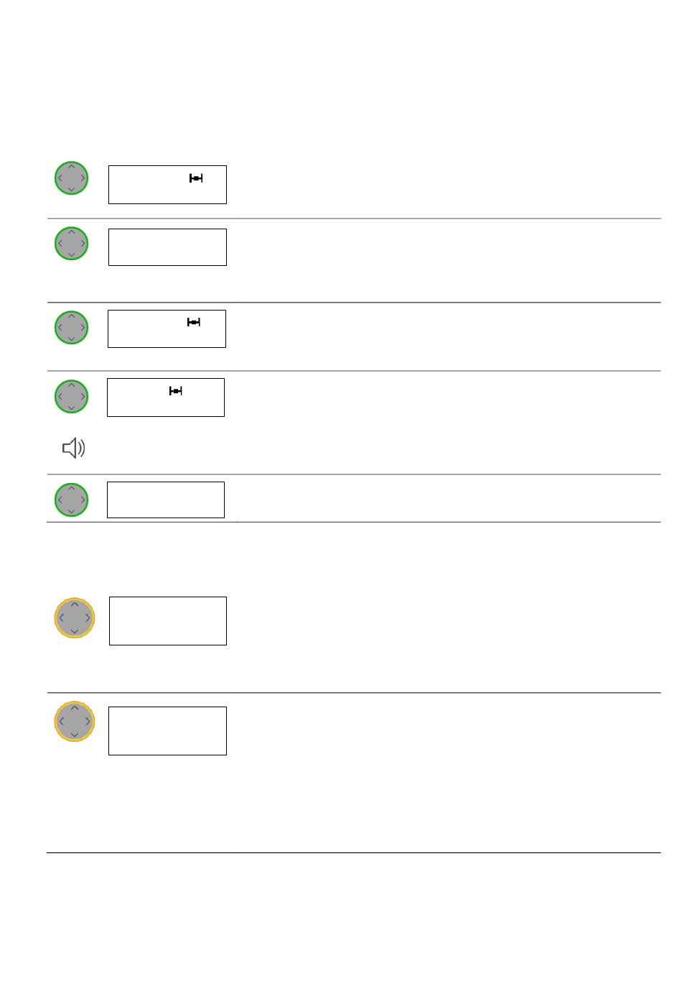Click the up arrow on the first green joystick
The image size is (682, 984).
pyautogui.click(x=72, y=167)
